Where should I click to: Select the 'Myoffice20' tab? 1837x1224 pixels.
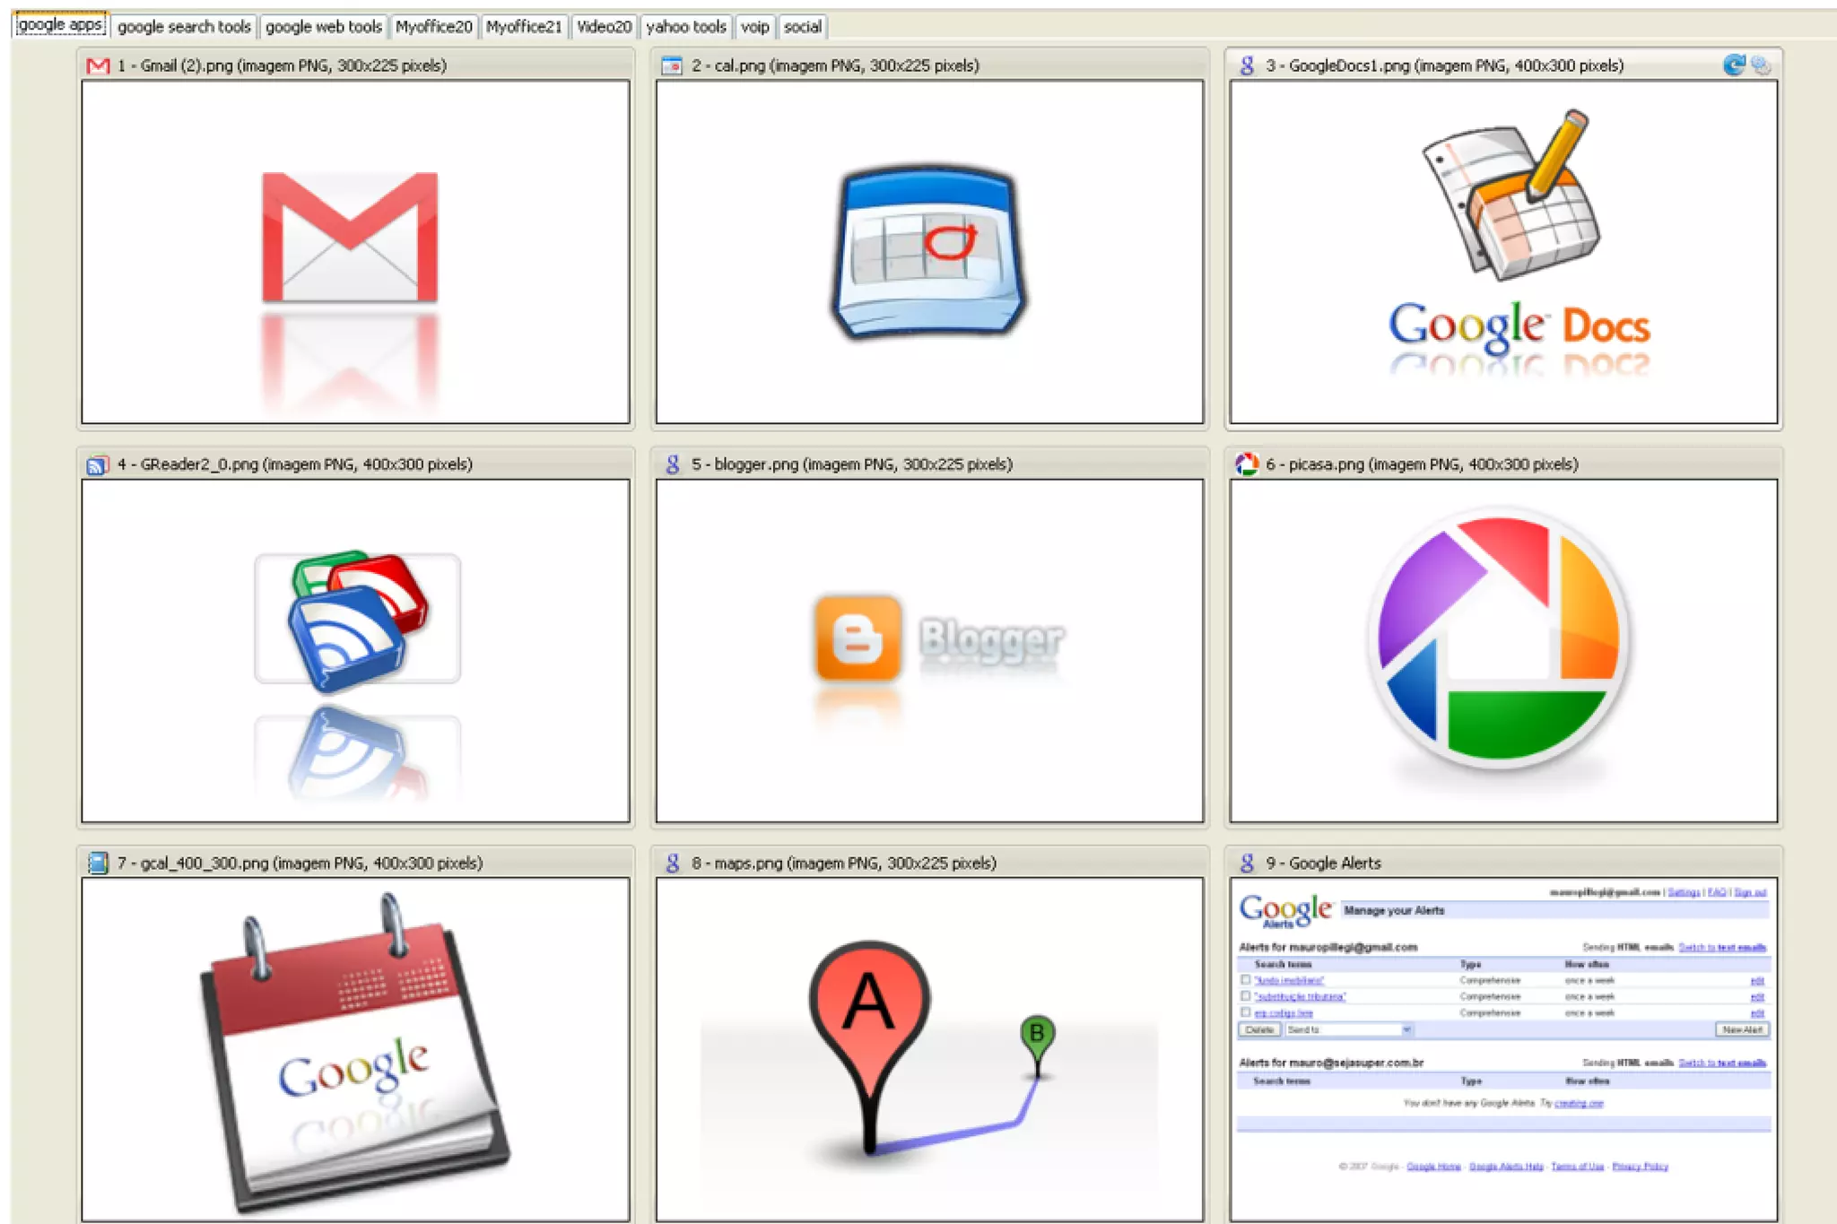(x=433, y=27)
